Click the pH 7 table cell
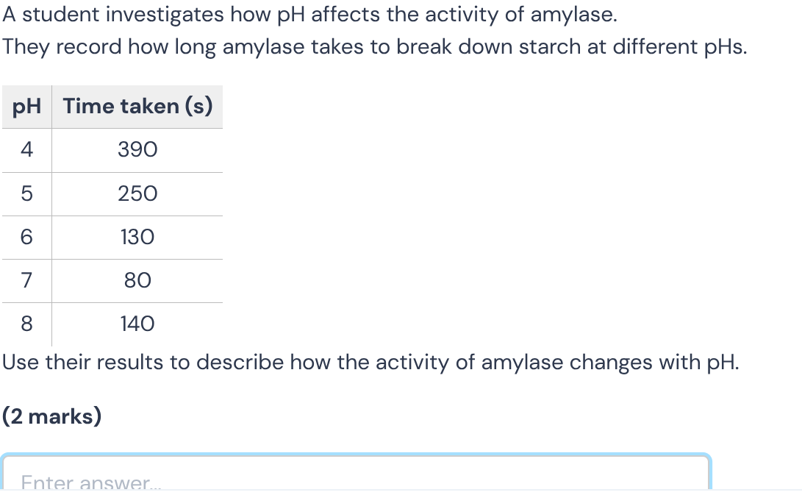The image size is (802, 495). pyautogui.click(x=26, y=281)
